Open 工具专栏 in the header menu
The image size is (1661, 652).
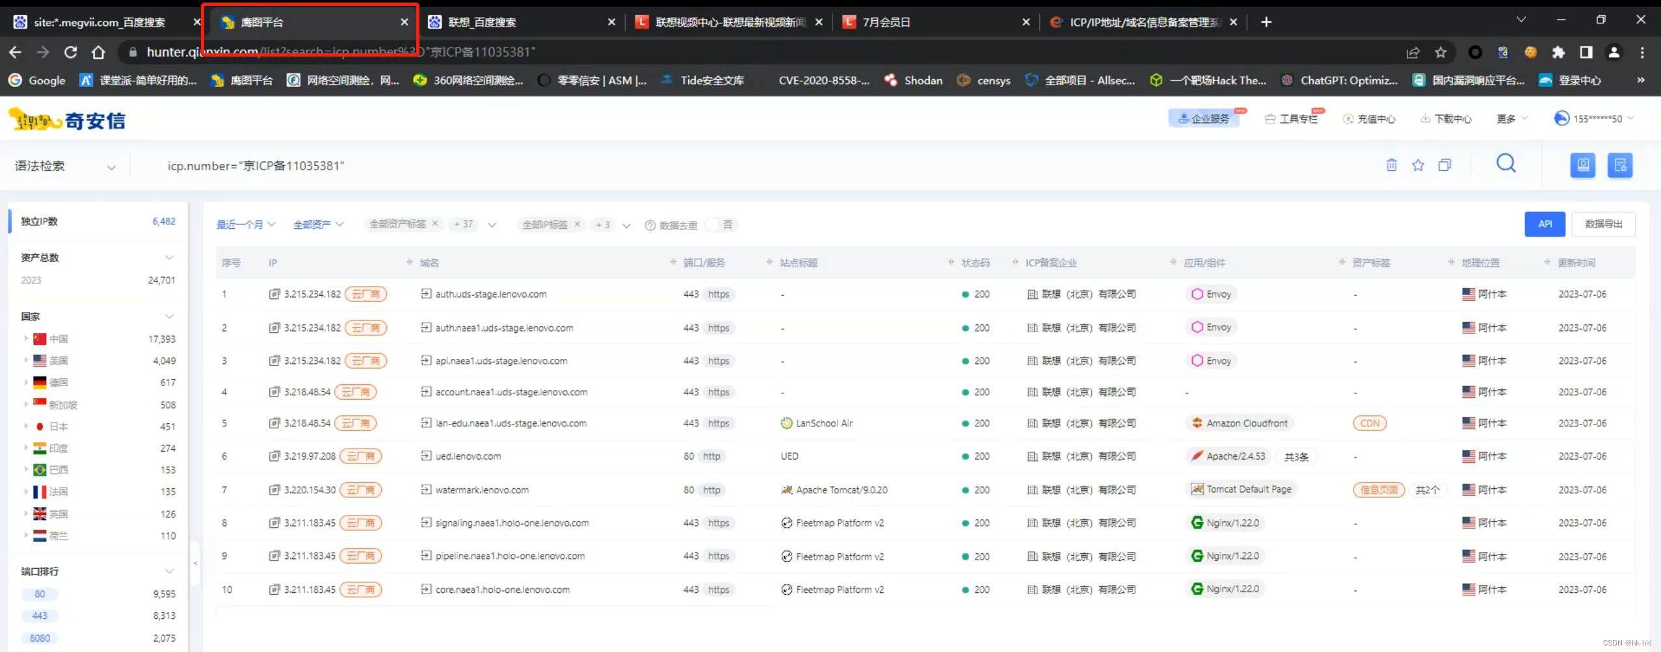point(1291,118)
